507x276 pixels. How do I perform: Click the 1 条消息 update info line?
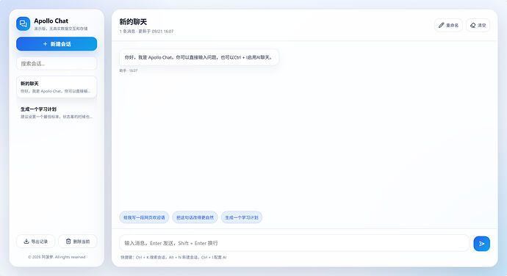click(146, 32)
